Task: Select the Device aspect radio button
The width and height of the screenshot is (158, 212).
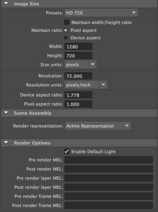Action: (66, 38)
